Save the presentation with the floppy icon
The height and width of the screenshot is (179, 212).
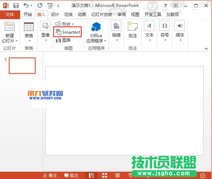tap(16, 6)
